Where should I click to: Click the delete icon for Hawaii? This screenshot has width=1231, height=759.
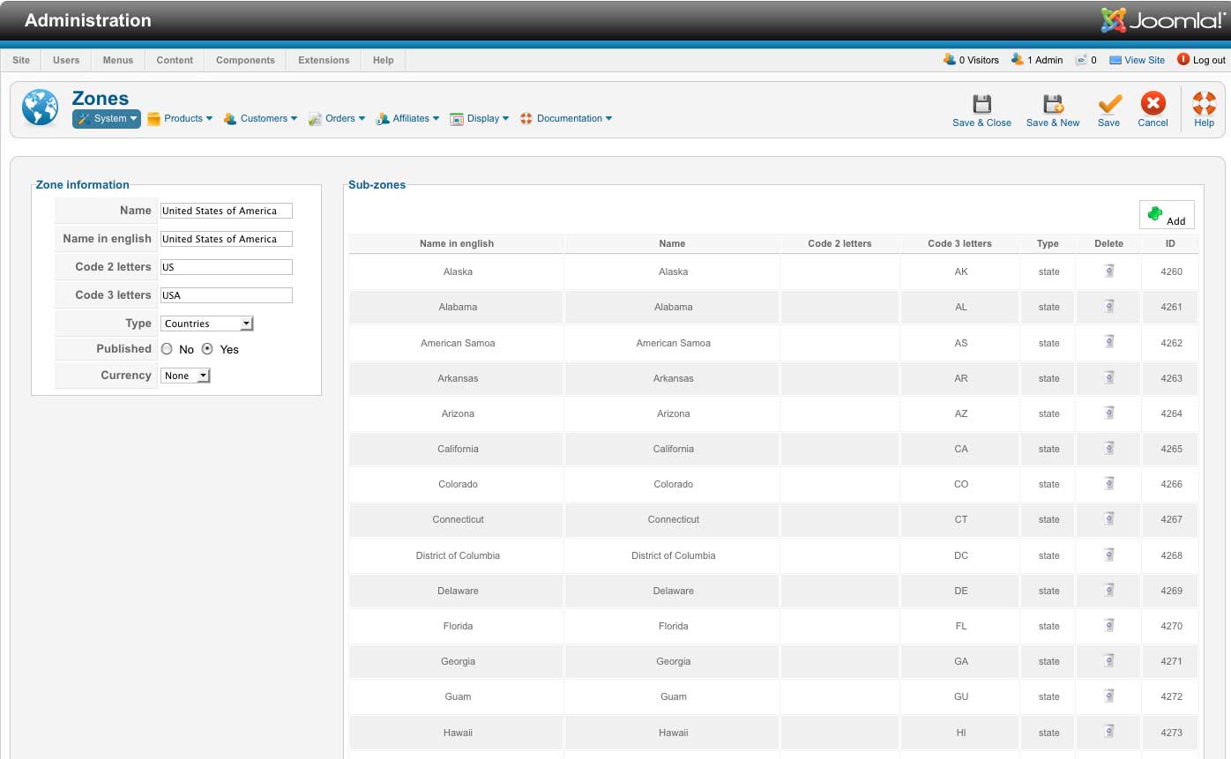[1108, 732]
